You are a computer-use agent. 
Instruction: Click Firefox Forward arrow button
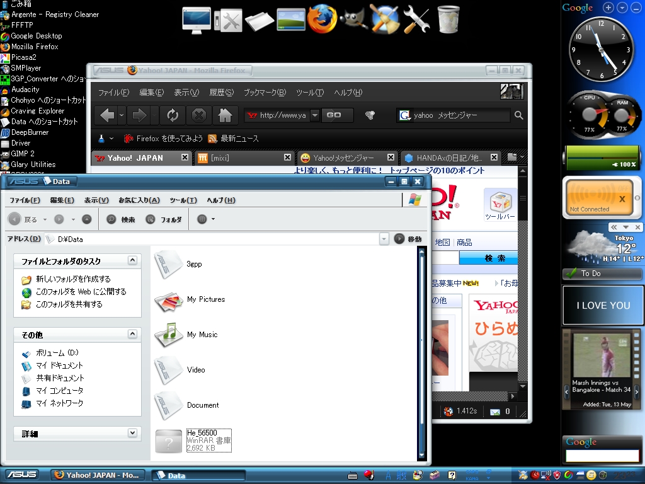click(139, 116)
